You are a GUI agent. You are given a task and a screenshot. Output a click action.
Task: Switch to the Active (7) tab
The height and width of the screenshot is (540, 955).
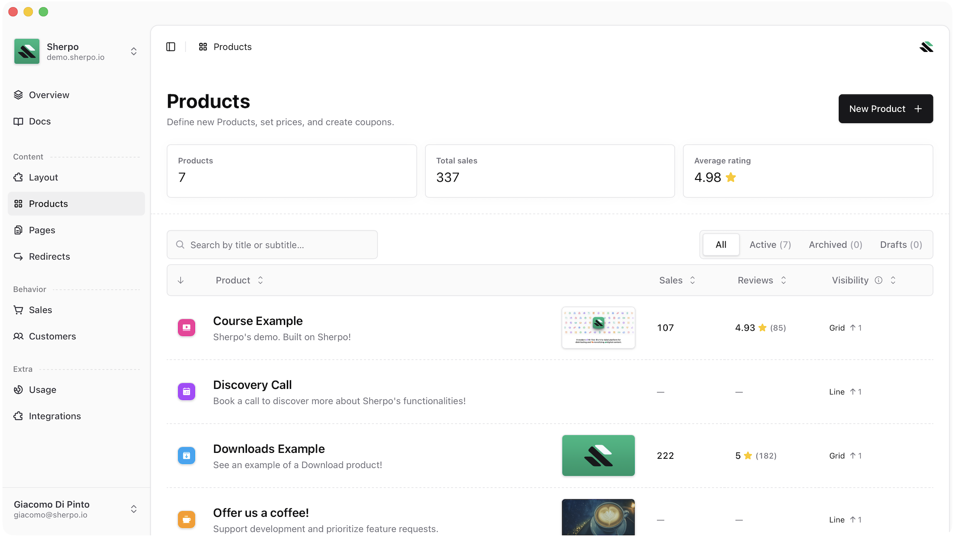pos(770,245)
